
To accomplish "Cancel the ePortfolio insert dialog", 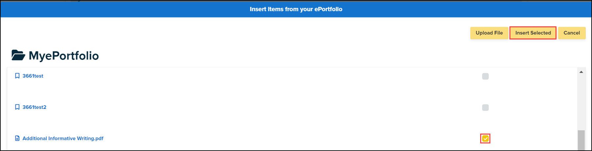I will 572,33.
